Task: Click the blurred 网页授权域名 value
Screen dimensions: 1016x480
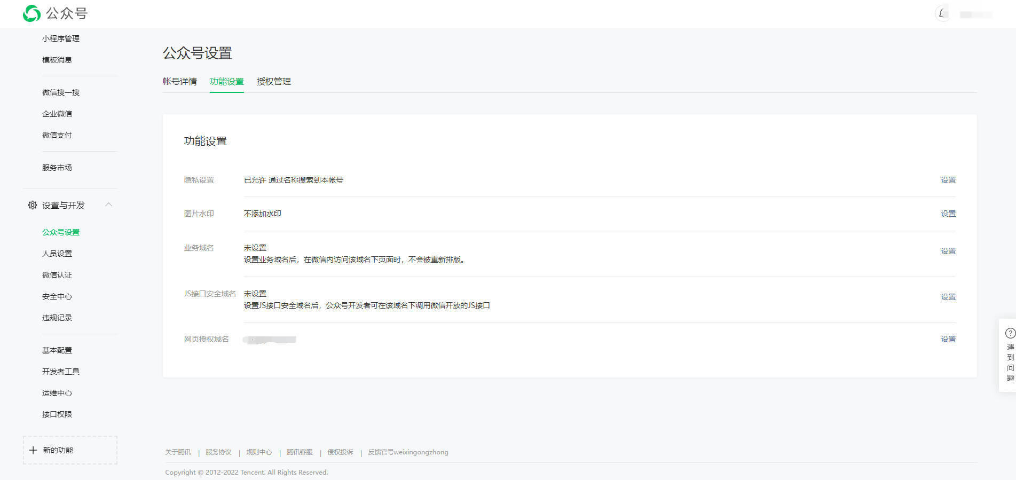Action: tap(270, 340)
